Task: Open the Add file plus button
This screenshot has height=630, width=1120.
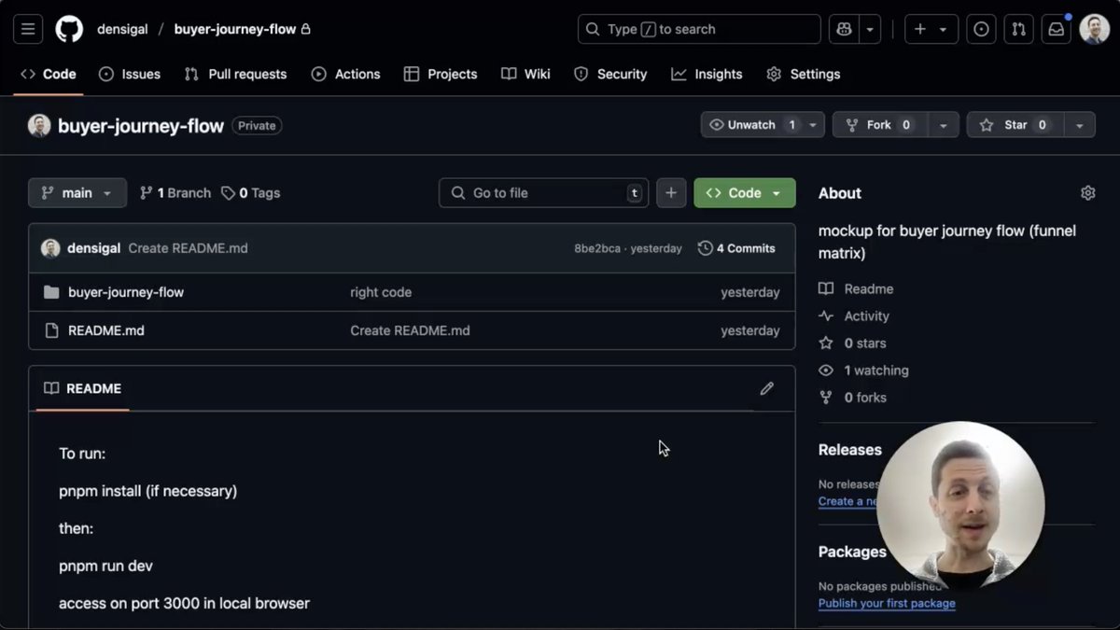Action: pos(671,193)
